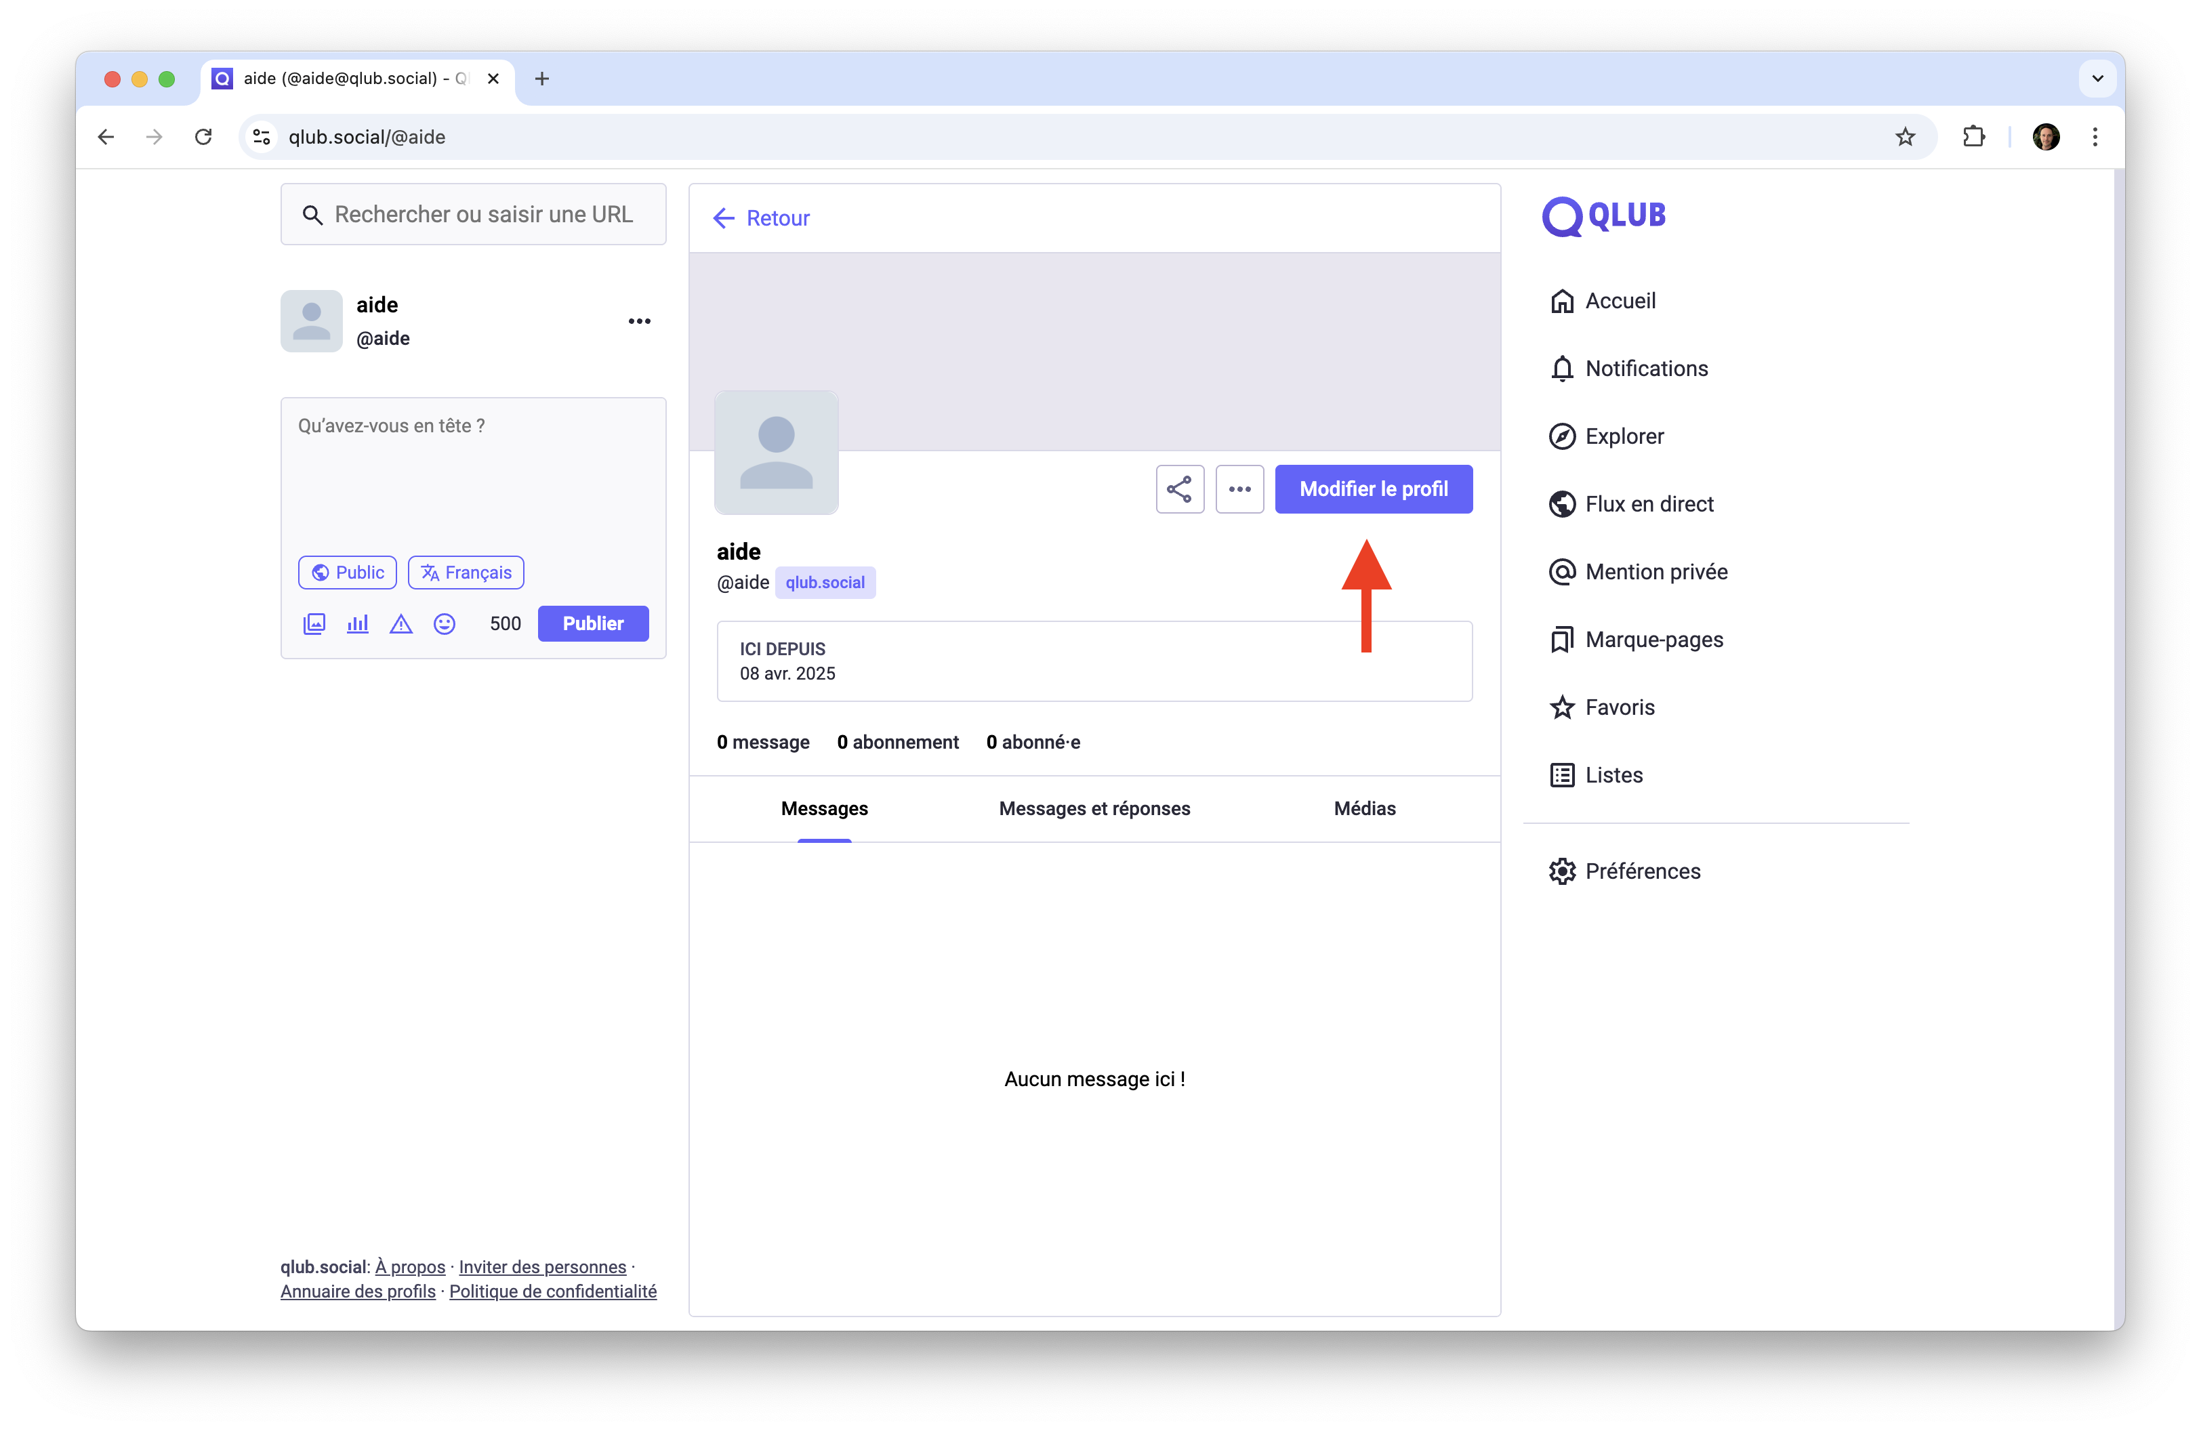Click Modifier le profil
Viewport: 2201px width, 1431px height.
coord(1374,489)
